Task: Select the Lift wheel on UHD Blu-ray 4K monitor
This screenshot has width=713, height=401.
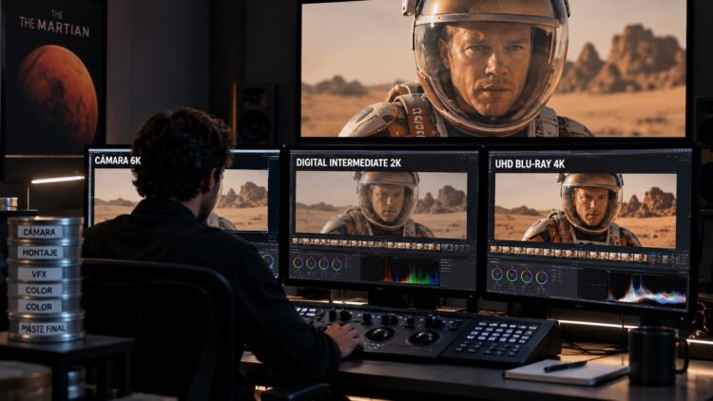Action: pyautogui.click(x=497, y=275)
